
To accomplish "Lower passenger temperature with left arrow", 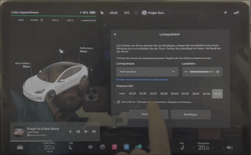I will point(194,147).
